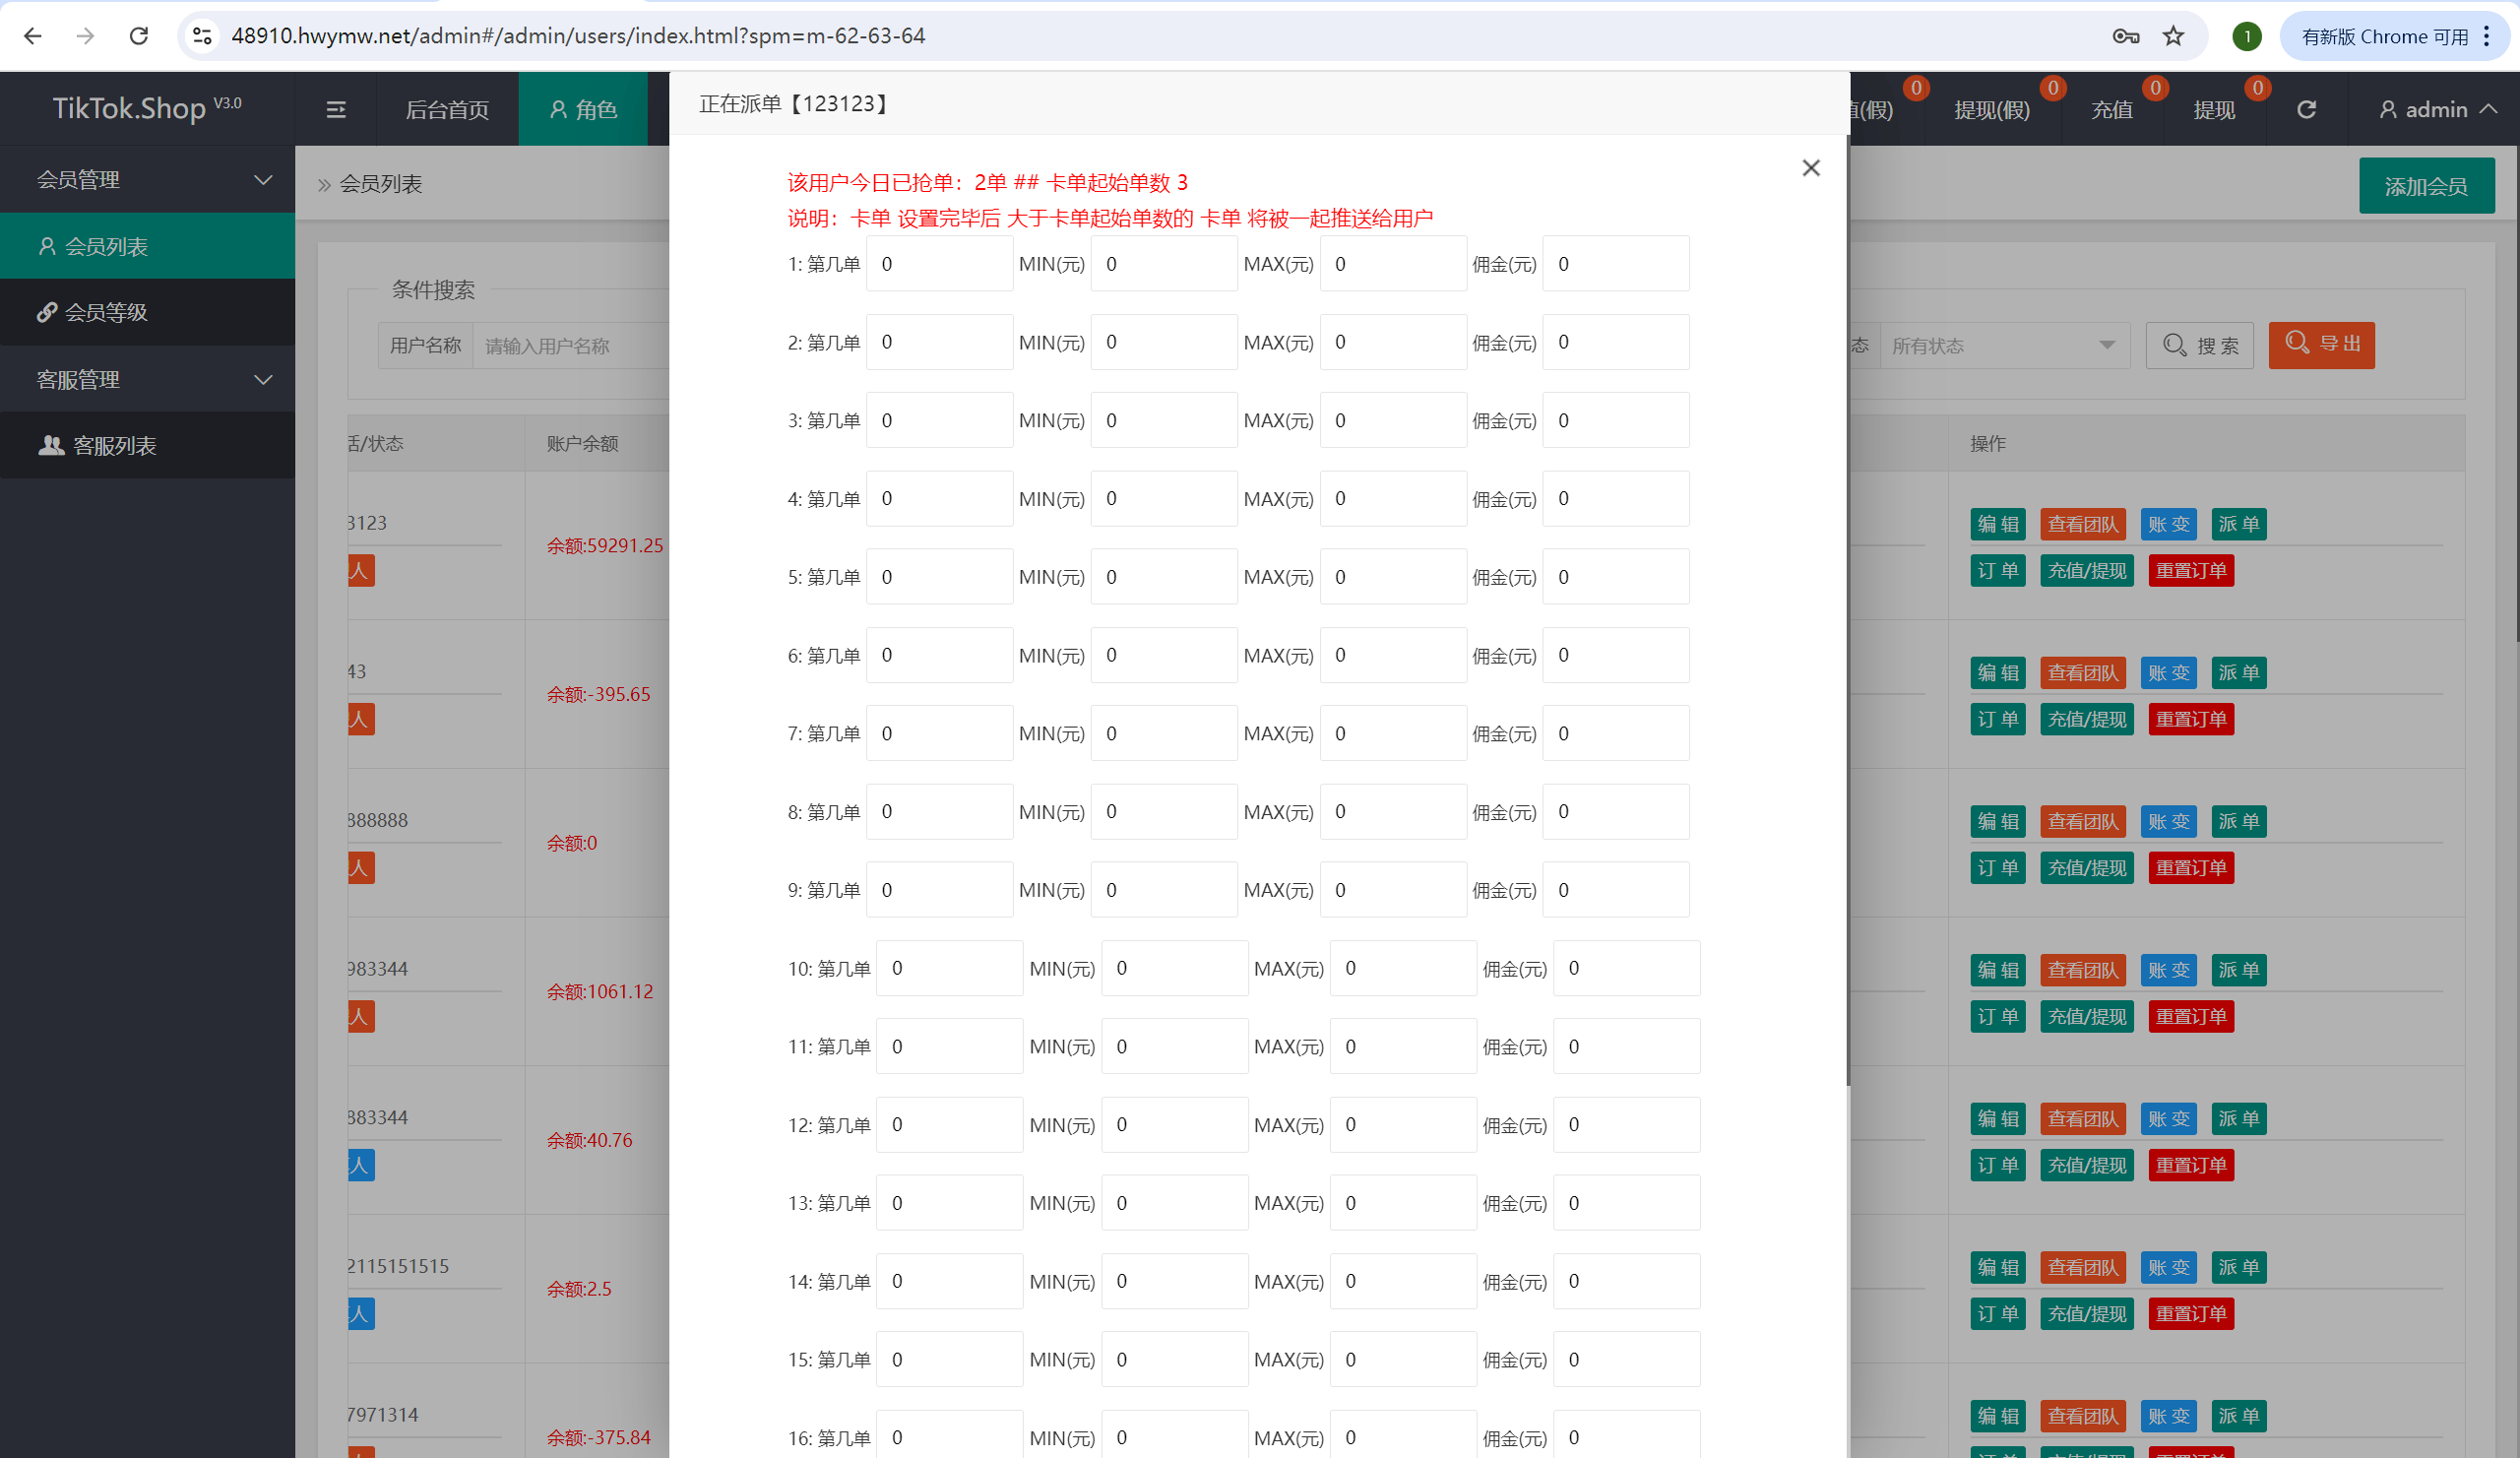Screen dimensions: 2520x1458
Task: Click the Chrome profile avatar badge
Action: point(2247,35)
